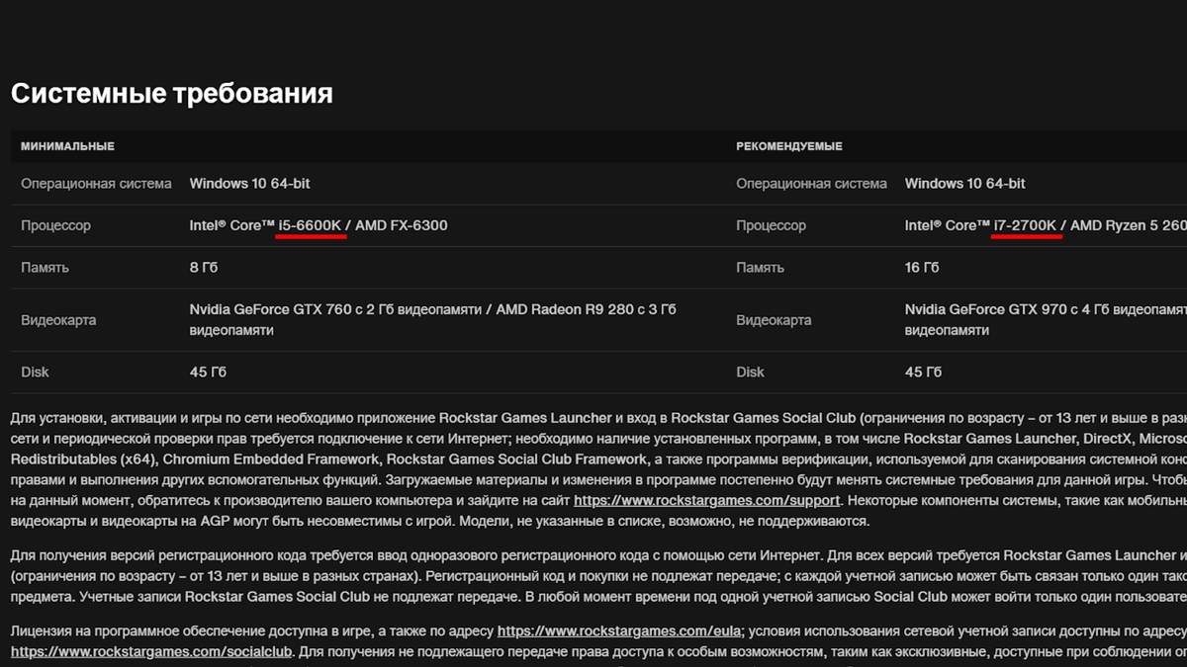Select the 8 Гб memory requirement
1187x667 pixels.
coord(204,267)
